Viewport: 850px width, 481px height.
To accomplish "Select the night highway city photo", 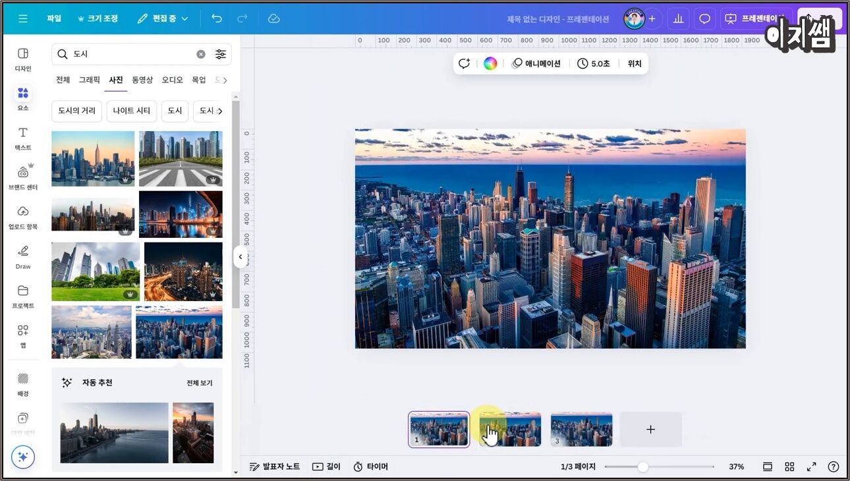I will (183, 271).
